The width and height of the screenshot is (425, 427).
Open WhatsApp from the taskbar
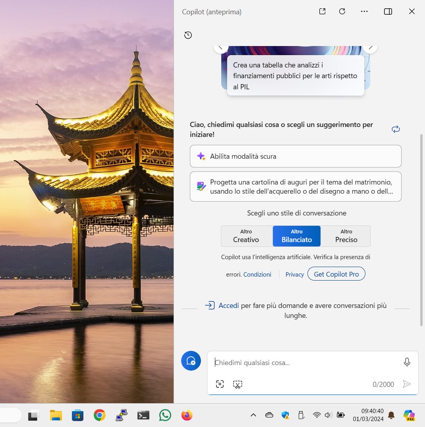pos(165,415)
